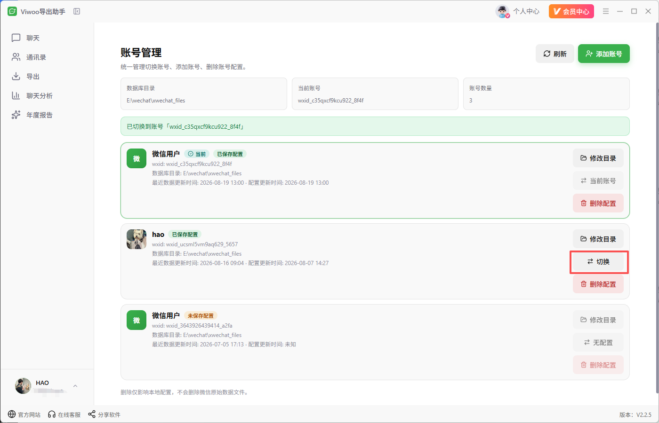Screen dimensions: 659x423
Task: Open 官方网站 official website link
Action: pos(24,415)
